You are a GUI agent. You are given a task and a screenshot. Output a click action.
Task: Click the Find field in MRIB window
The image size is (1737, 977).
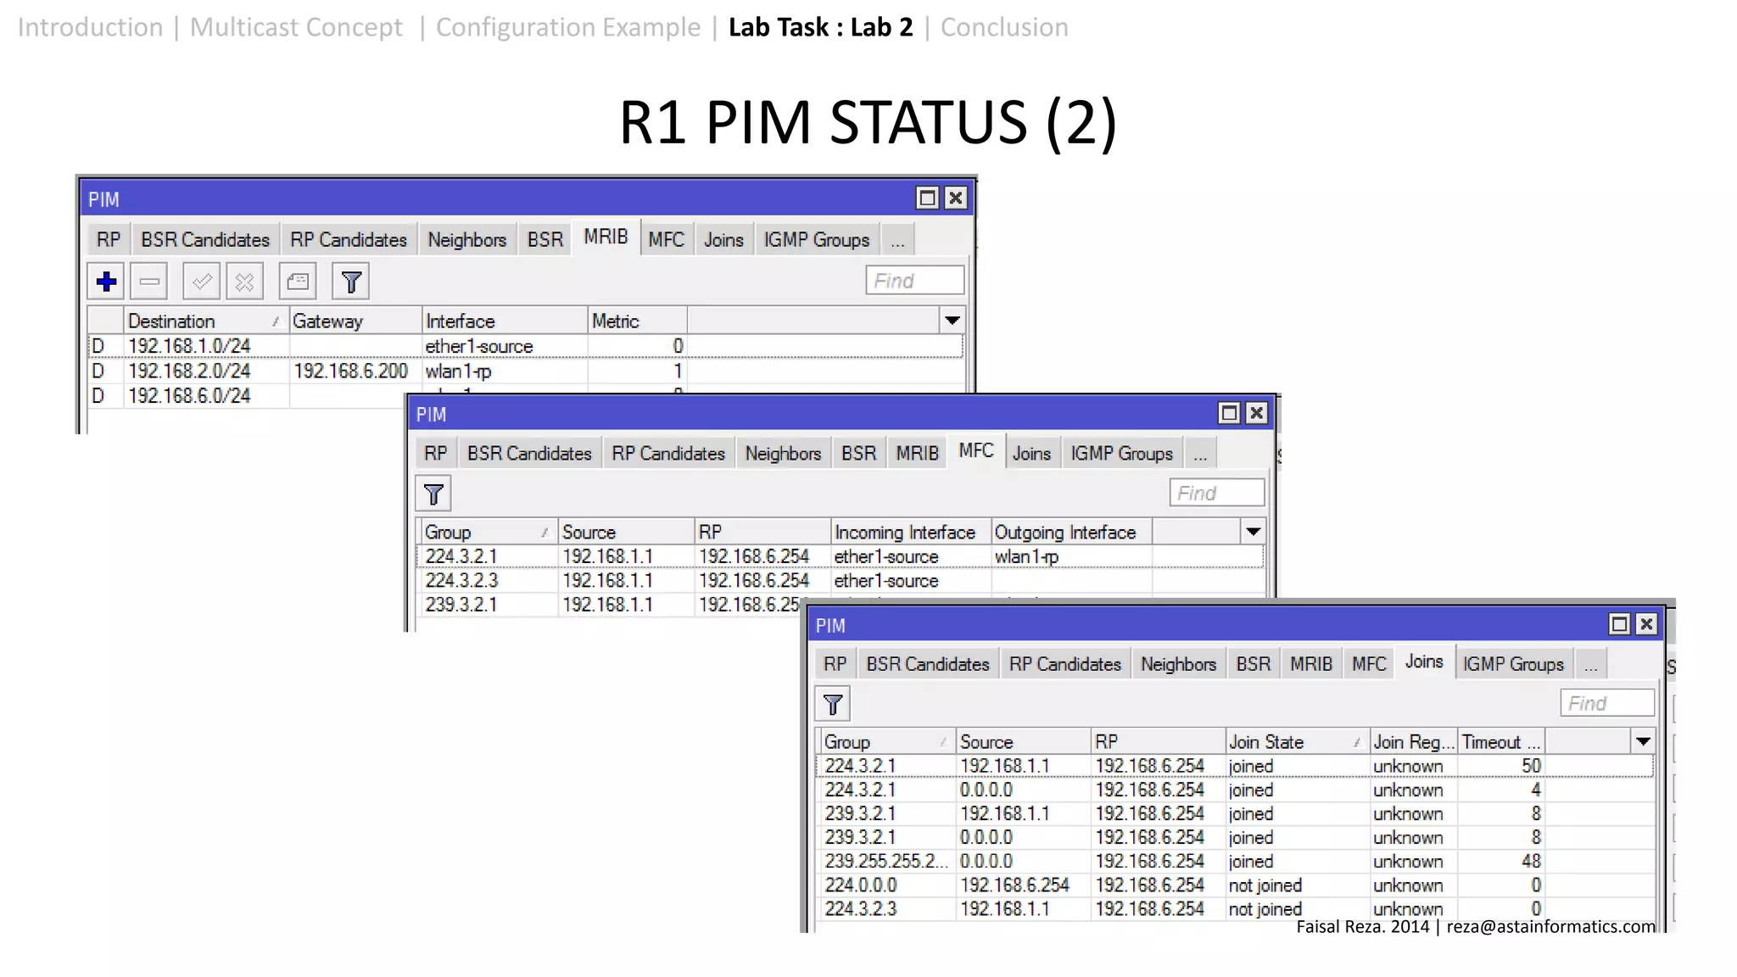click(915, 281)
